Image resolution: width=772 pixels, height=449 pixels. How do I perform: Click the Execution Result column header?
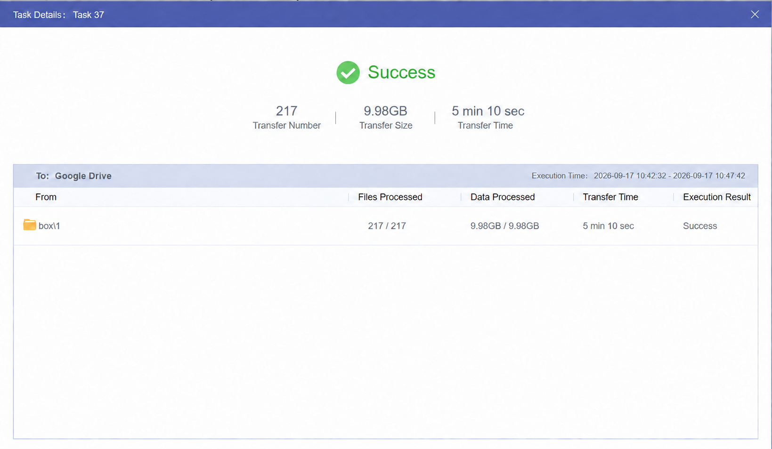coord(717,197)
